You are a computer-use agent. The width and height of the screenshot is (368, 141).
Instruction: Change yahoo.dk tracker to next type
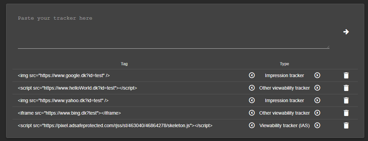click(317, 100)
